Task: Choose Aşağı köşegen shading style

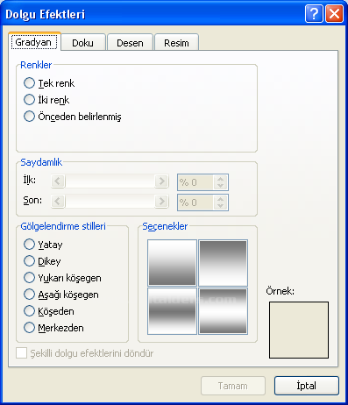Action: coord(29,294)
